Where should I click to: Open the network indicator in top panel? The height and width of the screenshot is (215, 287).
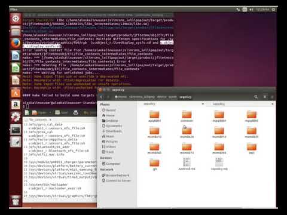[238, 10]
